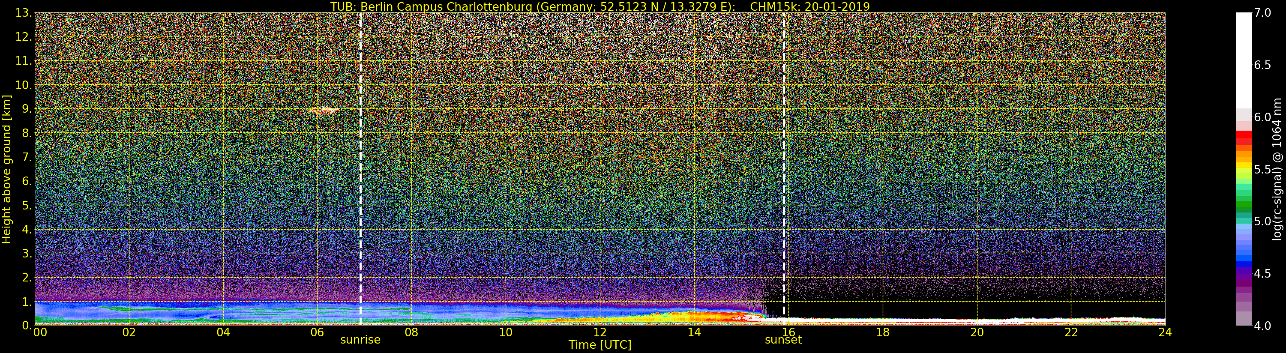Click the '7.0' colorbar scale value
The image size is (1286, 353).
1262,13
